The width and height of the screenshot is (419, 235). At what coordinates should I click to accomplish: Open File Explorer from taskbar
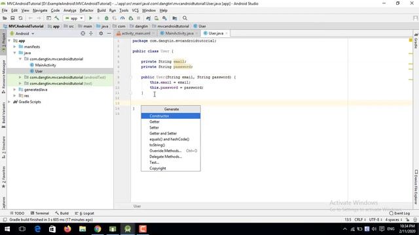[x=82, y=229]
